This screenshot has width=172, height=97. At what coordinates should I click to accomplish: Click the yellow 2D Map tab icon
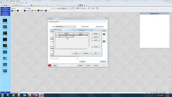[32, 11]
